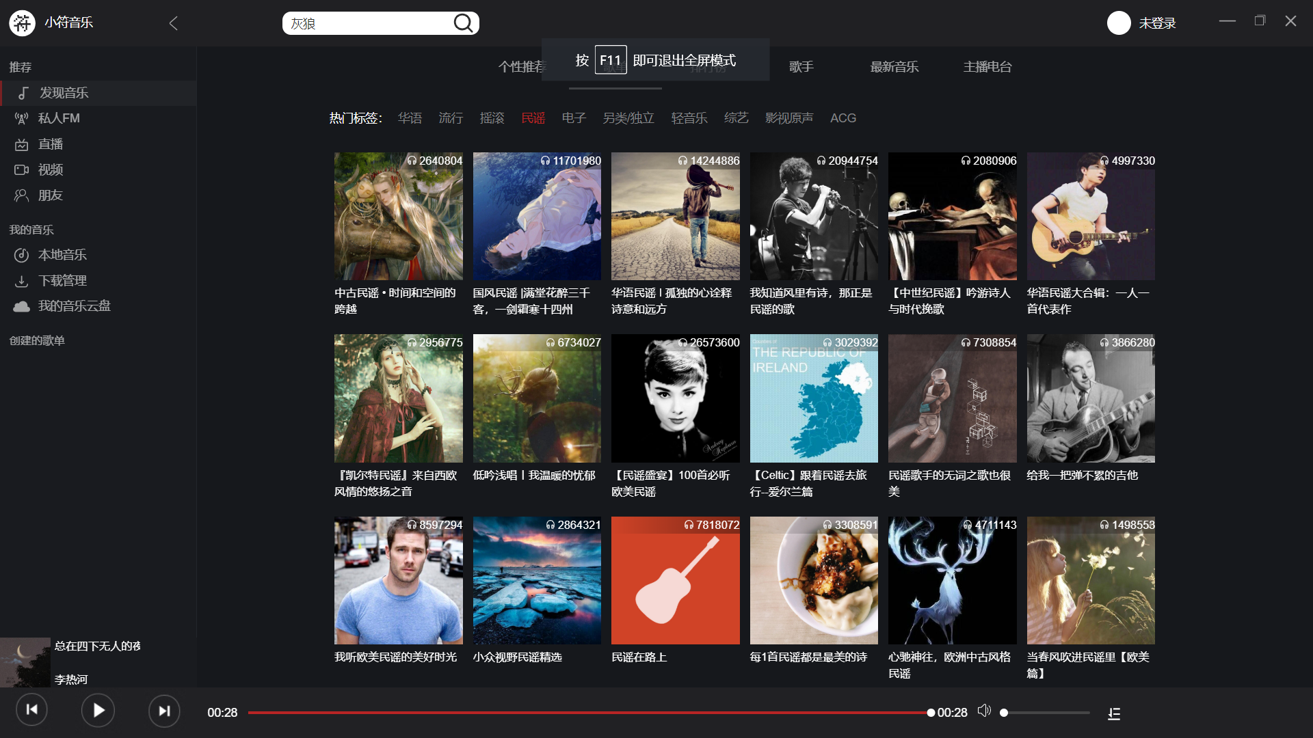Click the 民谣在路上 playlist title
1313x738 pixels.
point(639,657)
